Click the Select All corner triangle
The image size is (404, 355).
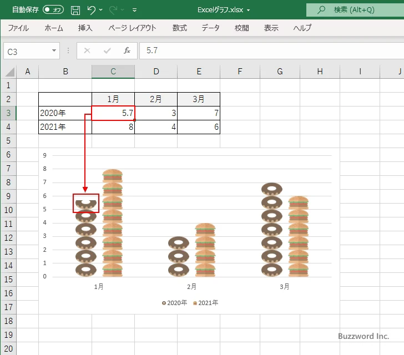point(9,72)
